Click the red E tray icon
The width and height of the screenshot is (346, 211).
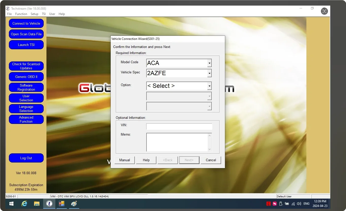[268, 204]
